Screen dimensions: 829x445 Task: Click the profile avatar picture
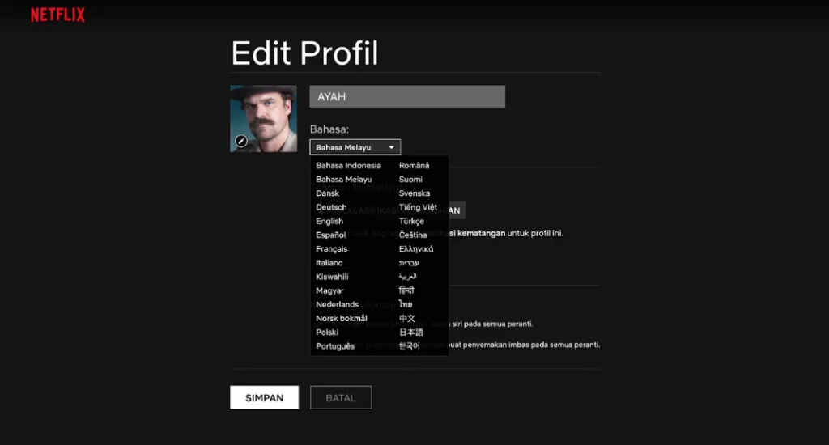pos(263,118)
